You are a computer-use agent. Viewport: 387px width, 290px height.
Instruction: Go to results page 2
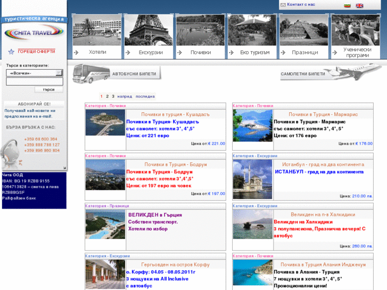[107, 96]
